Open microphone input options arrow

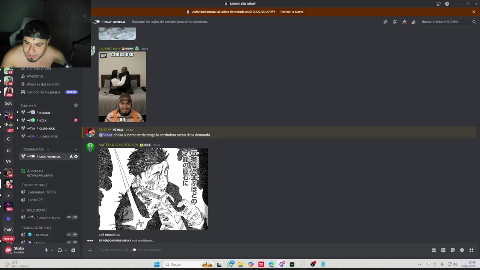coord(52,250)
